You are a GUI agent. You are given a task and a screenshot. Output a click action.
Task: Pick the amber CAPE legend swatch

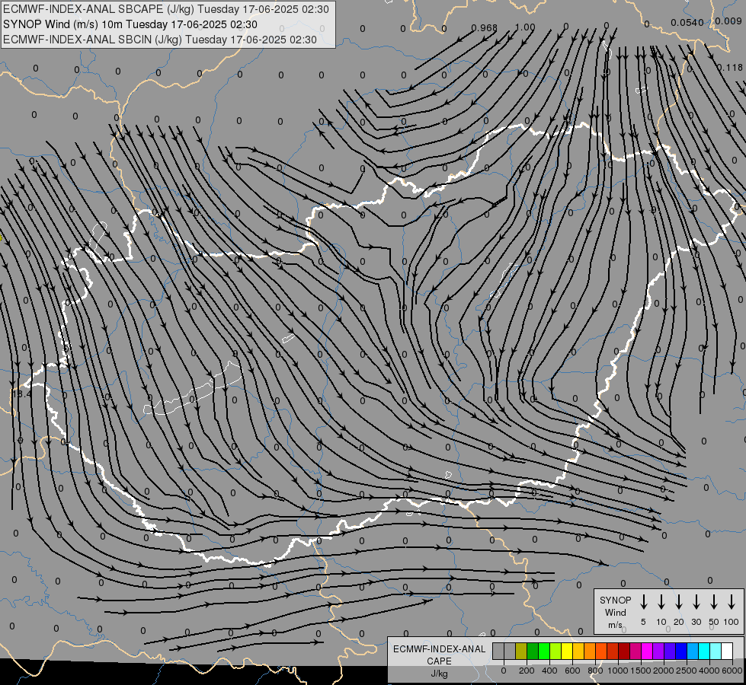point(578,651)
